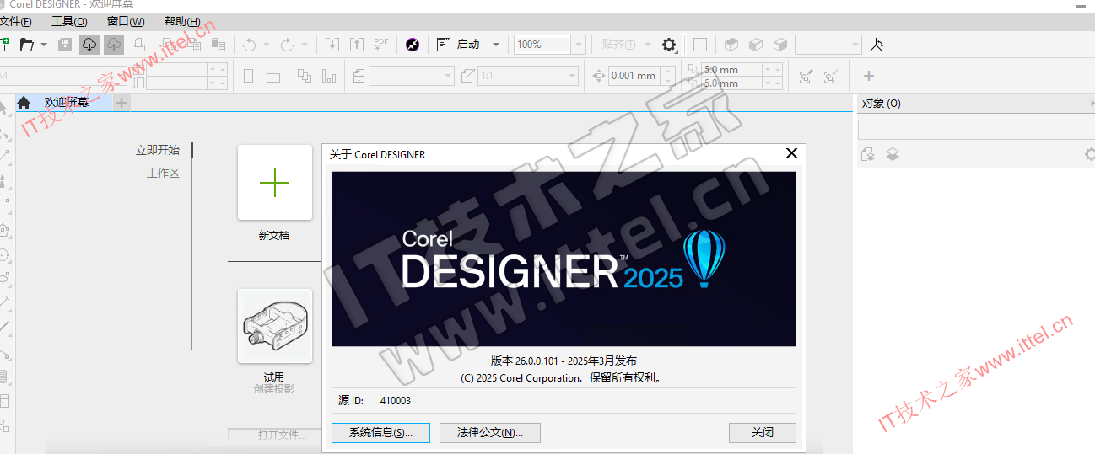Click the Paste clipboard icon
The height and width of the screenshot is (454, 1095).
pos(218,45)
